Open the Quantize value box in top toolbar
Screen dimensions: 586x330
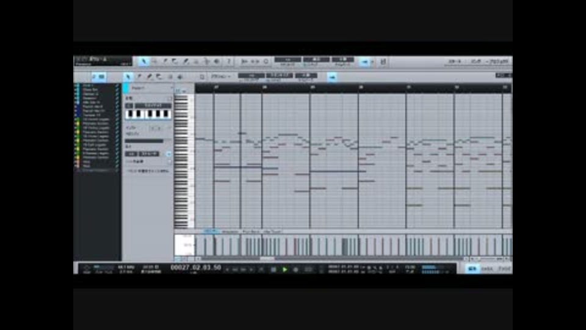click(x=288, y=59)
